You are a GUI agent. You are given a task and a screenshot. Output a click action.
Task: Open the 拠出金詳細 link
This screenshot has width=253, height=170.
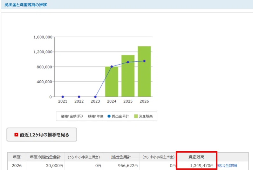point(227,166)
